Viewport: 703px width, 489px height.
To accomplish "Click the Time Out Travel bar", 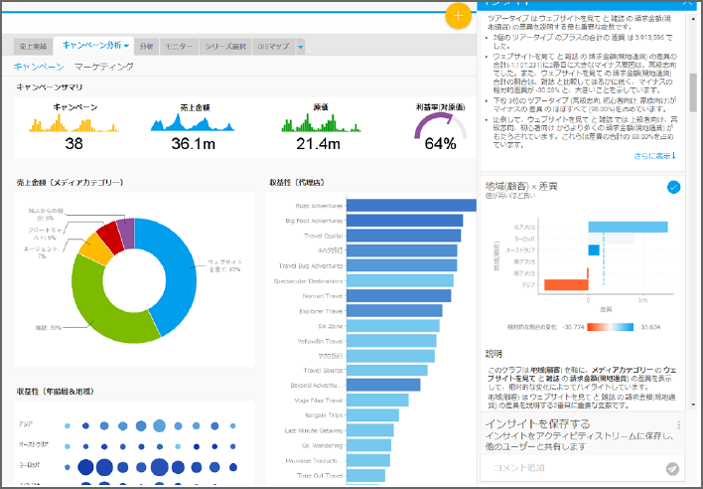I will click(365, 475).
